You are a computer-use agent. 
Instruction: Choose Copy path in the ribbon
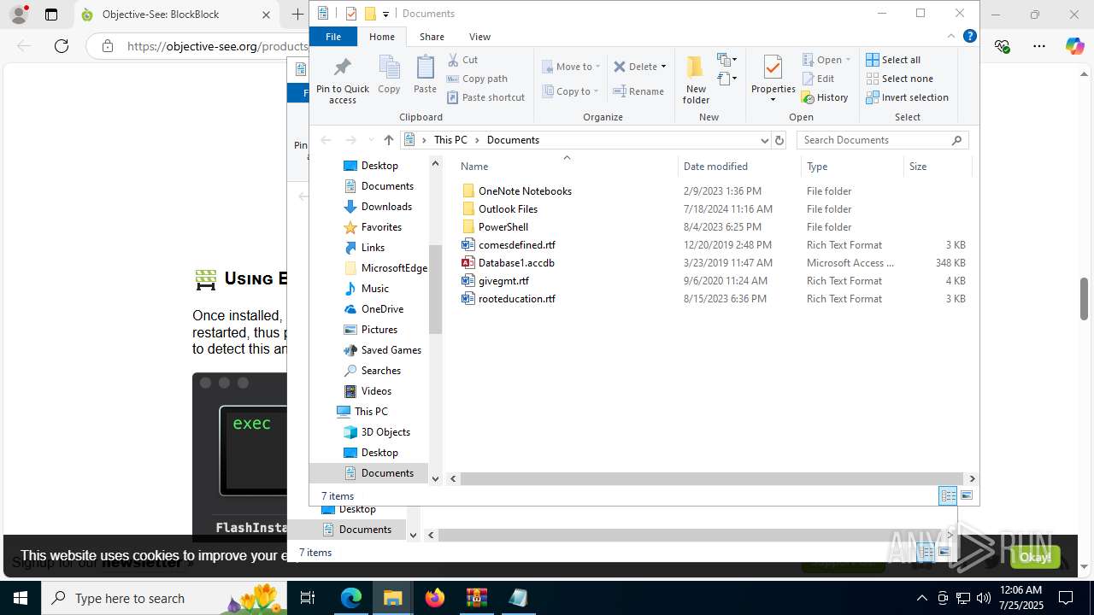click(x=477, y=79)
